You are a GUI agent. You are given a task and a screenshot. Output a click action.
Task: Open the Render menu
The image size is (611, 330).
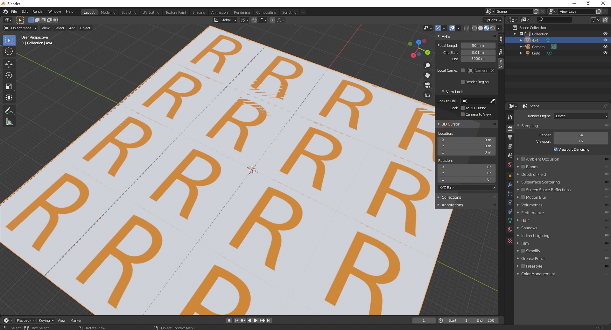[x=38, y=11]
